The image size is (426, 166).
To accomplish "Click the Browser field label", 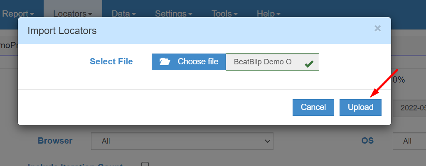I will pos(55,141).
